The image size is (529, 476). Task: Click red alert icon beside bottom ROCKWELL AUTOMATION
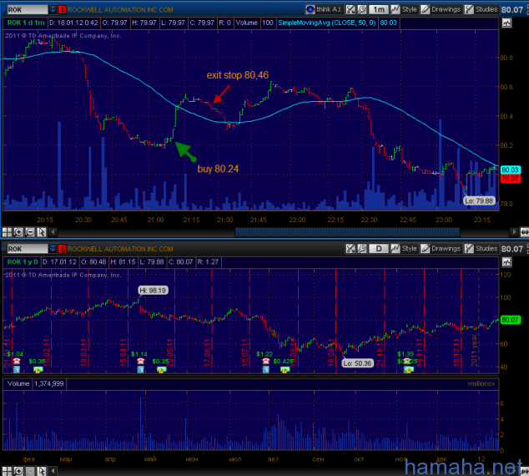62,249
